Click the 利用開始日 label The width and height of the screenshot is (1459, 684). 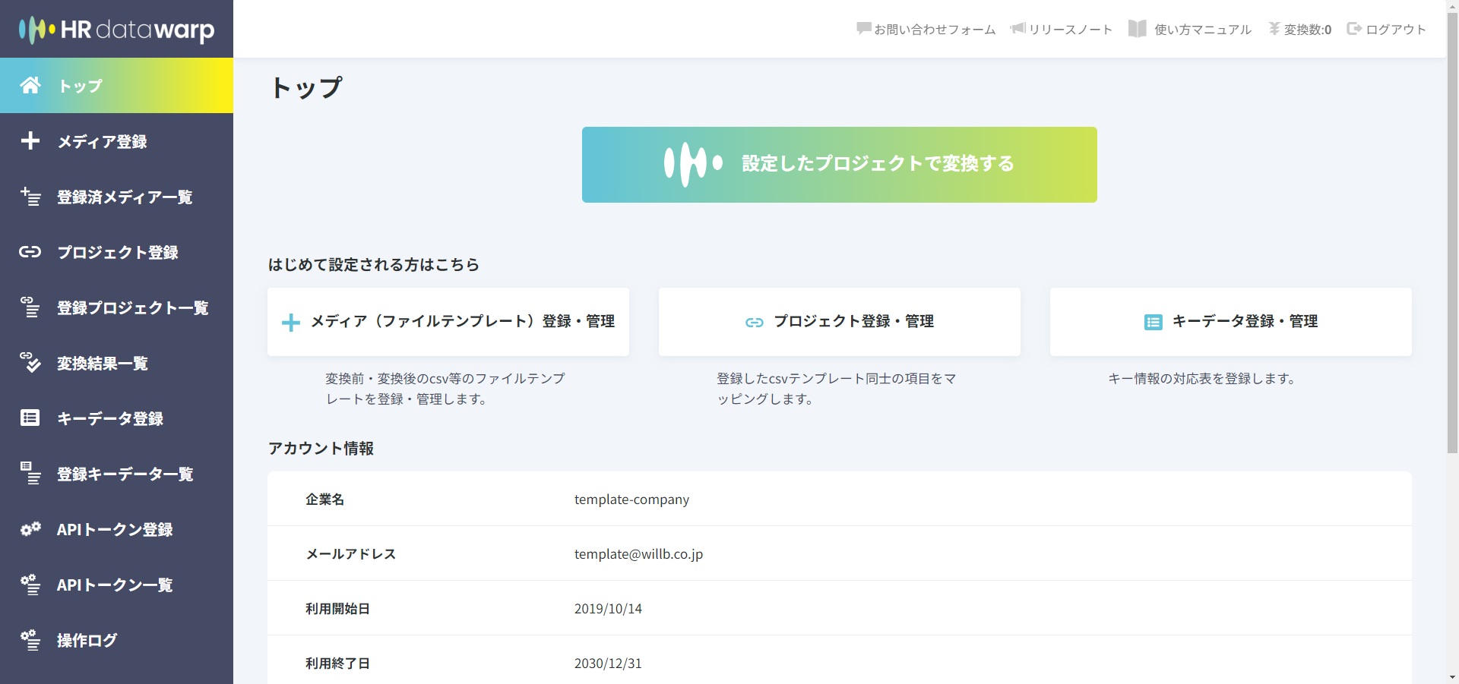click(x=337, y=609)
